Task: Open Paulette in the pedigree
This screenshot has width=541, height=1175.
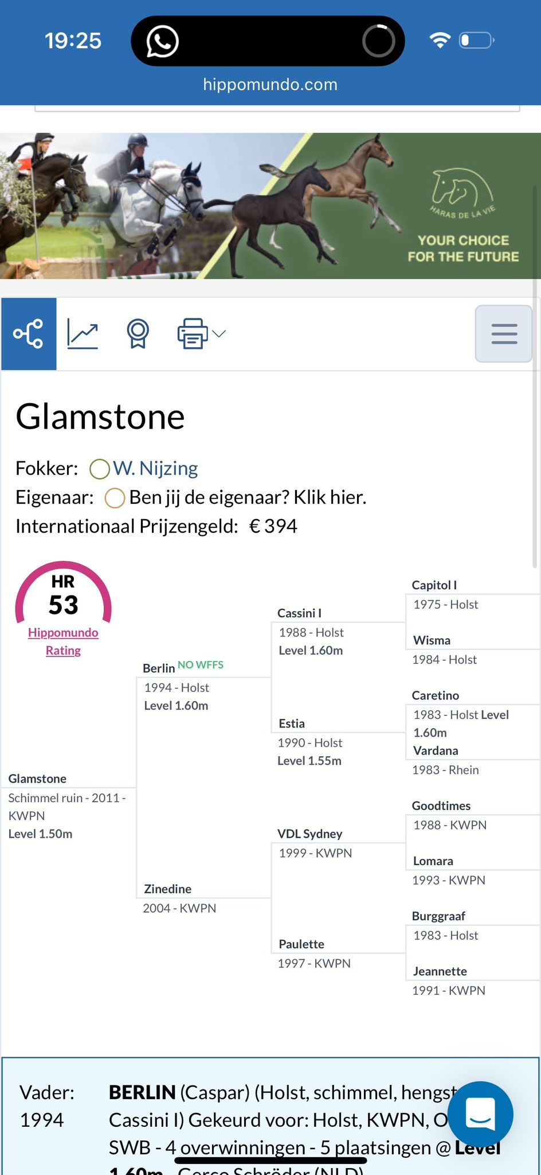Action: click(301, 944)
